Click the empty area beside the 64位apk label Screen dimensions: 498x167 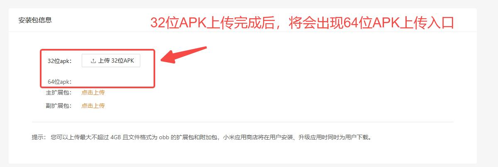point(112,82)
